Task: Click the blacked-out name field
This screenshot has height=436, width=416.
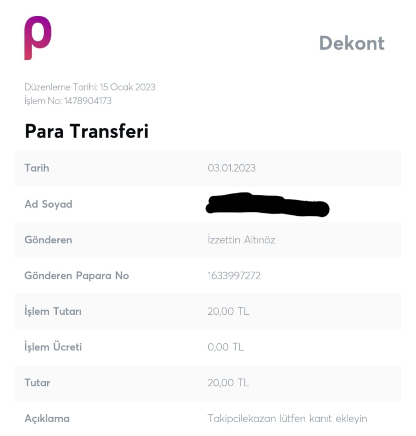Action: [x=267, y=205]
